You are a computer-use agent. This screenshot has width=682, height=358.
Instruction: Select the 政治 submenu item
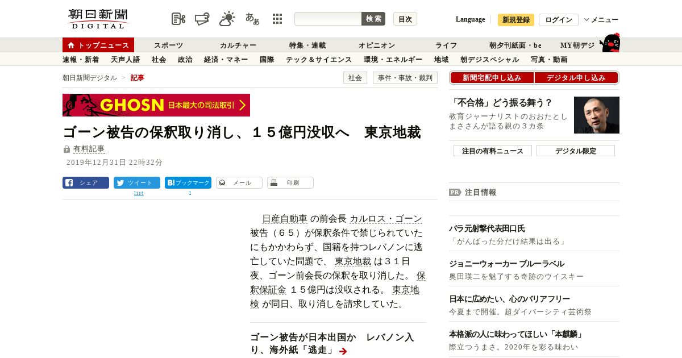coord(185,60)
